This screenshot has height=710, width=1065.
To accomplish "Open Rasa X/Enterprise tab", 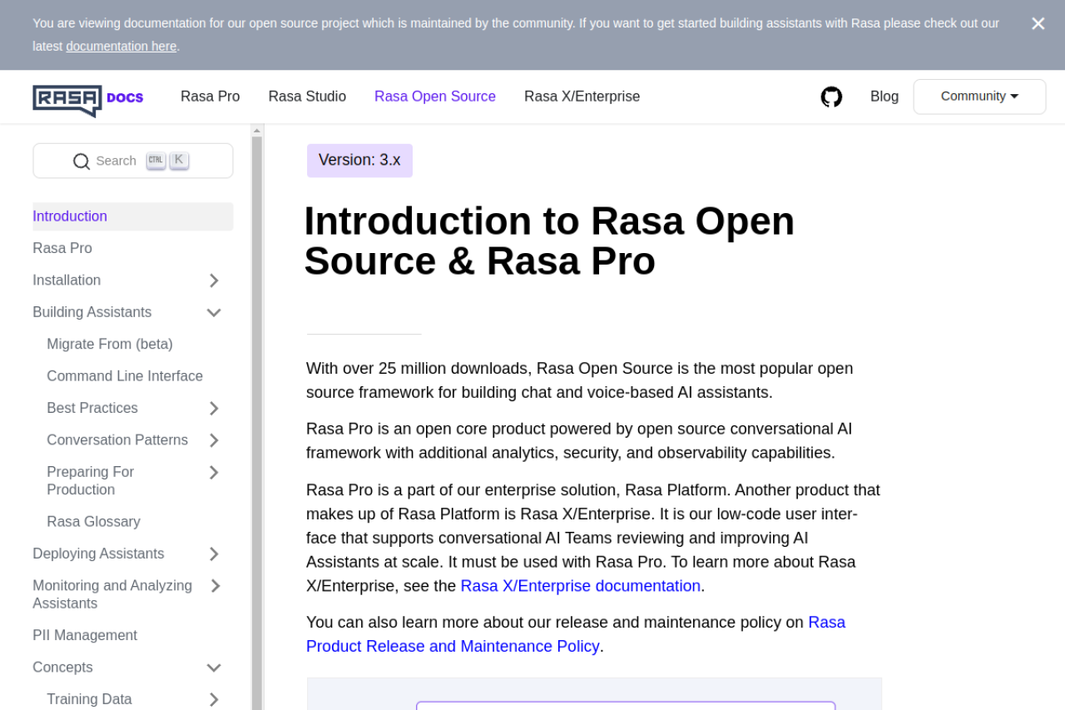I will pos(582,97).
